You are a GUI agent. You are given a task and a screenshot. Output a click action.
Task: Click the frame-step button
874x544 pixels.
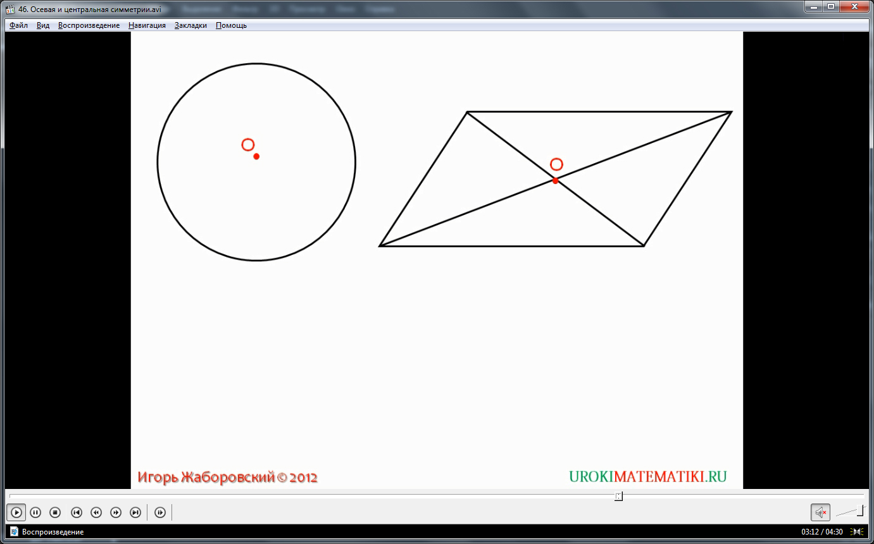point(160,512)
